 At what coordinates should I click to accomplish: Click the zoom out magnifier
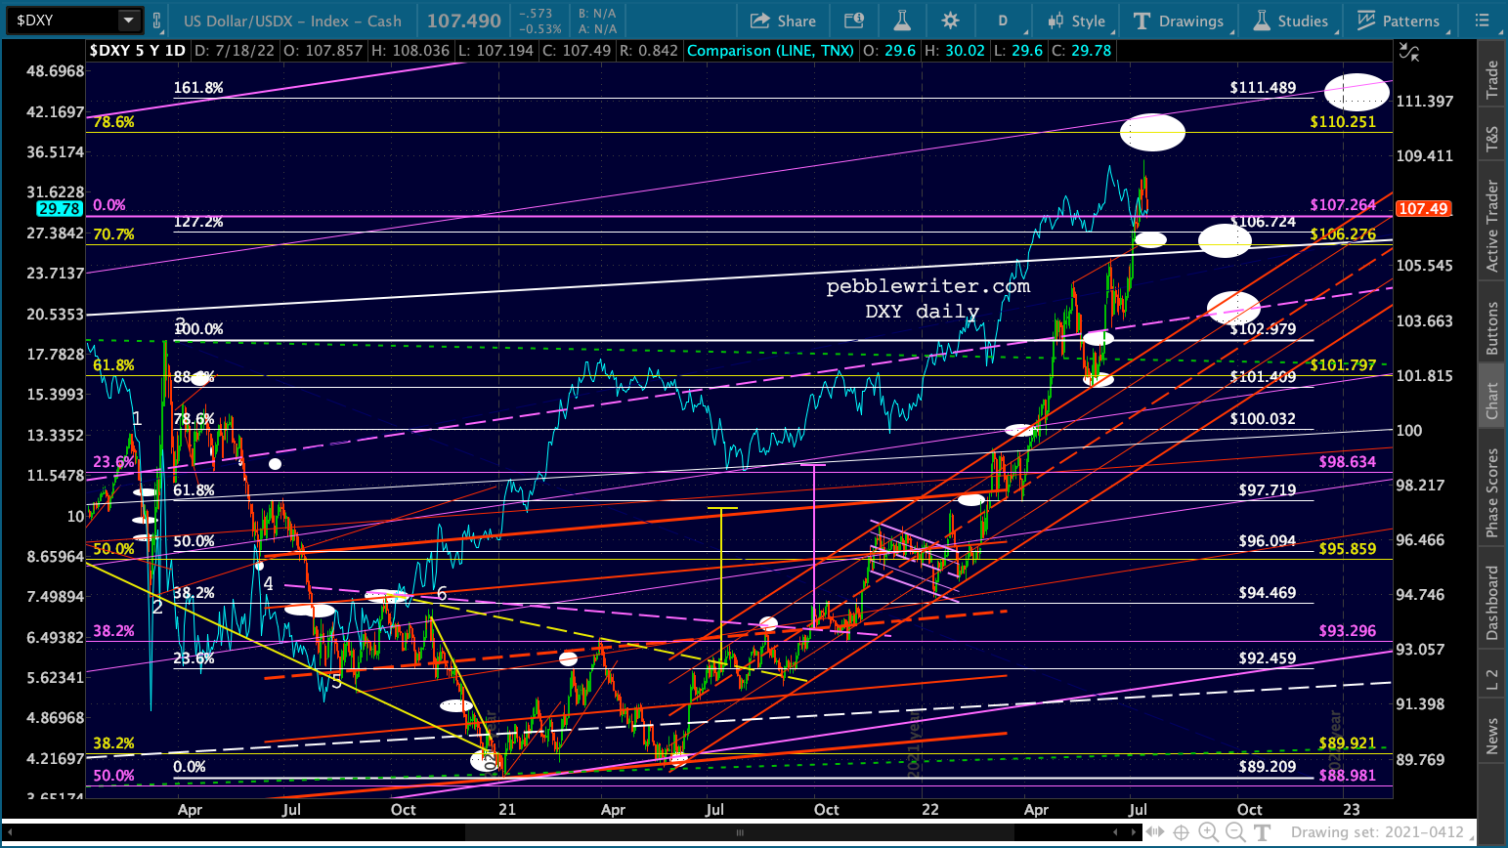1235,832
